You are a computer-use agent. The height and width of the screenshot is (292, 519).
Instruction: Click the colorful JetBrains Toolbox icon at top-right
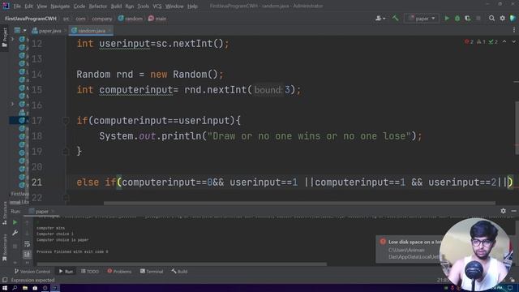(513, 19)
